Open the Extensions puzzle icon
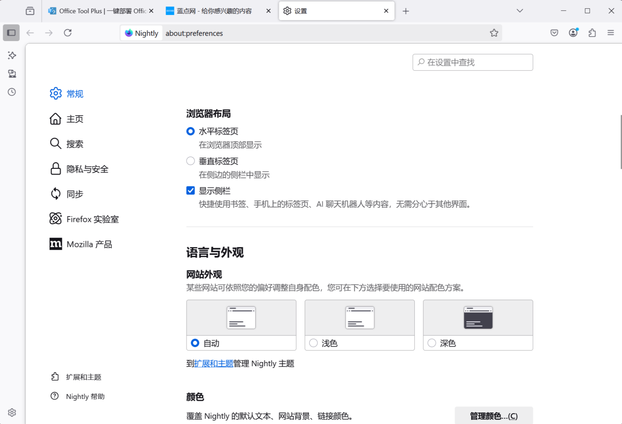The height and width of the screenshot is (424, 622). click(x=592, y=33)
